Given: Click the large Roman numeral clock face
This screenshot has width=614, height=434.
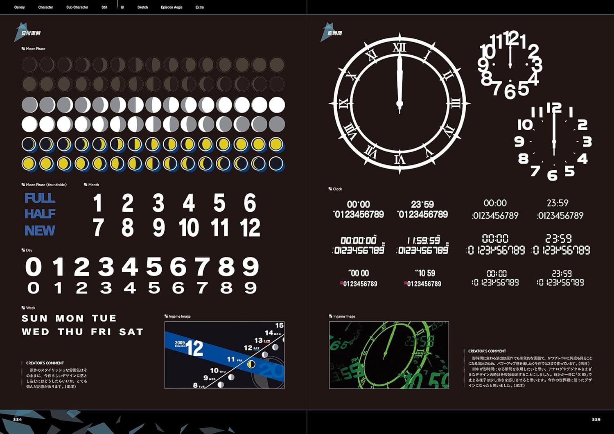Looking at the screenshot, I should click(x=400, y=103).
